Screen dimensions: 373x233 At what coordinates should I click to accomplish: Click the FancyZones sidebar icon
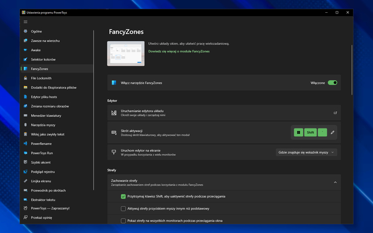pos(26,68)
